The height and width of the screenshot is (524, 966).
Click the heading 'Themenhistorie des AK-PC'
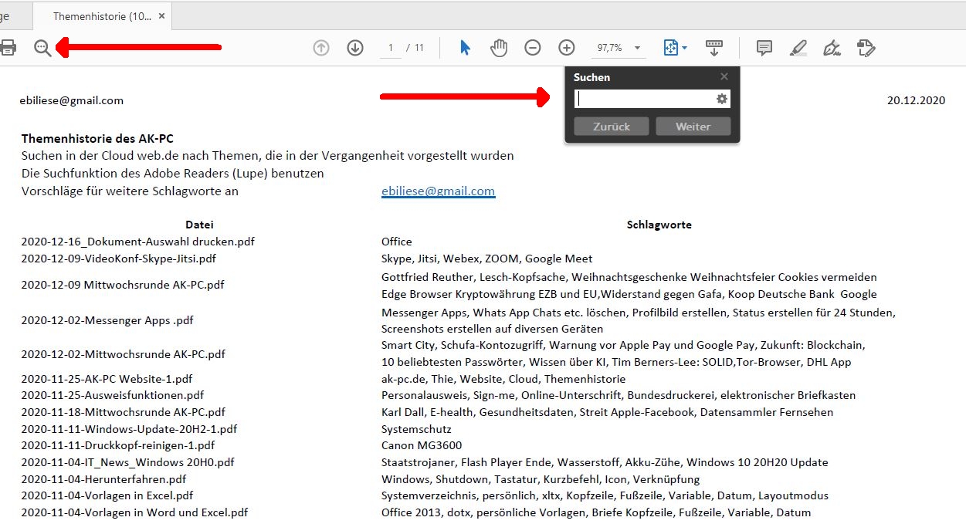point(97,139)
